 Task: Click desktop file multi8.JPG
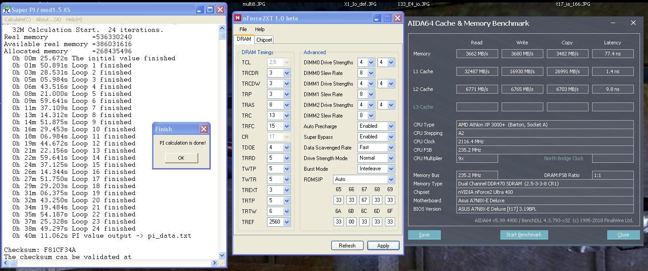[254, 4]
